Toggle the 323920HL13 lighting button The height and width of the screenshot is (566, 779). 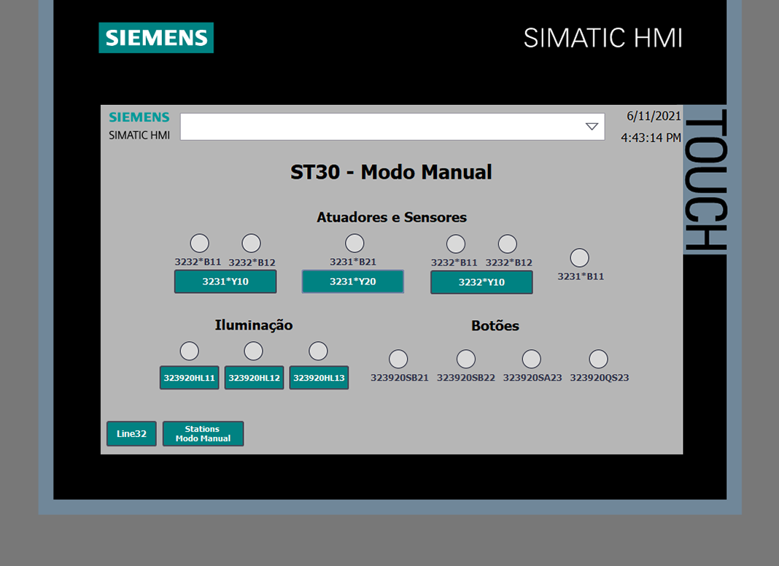319,378
